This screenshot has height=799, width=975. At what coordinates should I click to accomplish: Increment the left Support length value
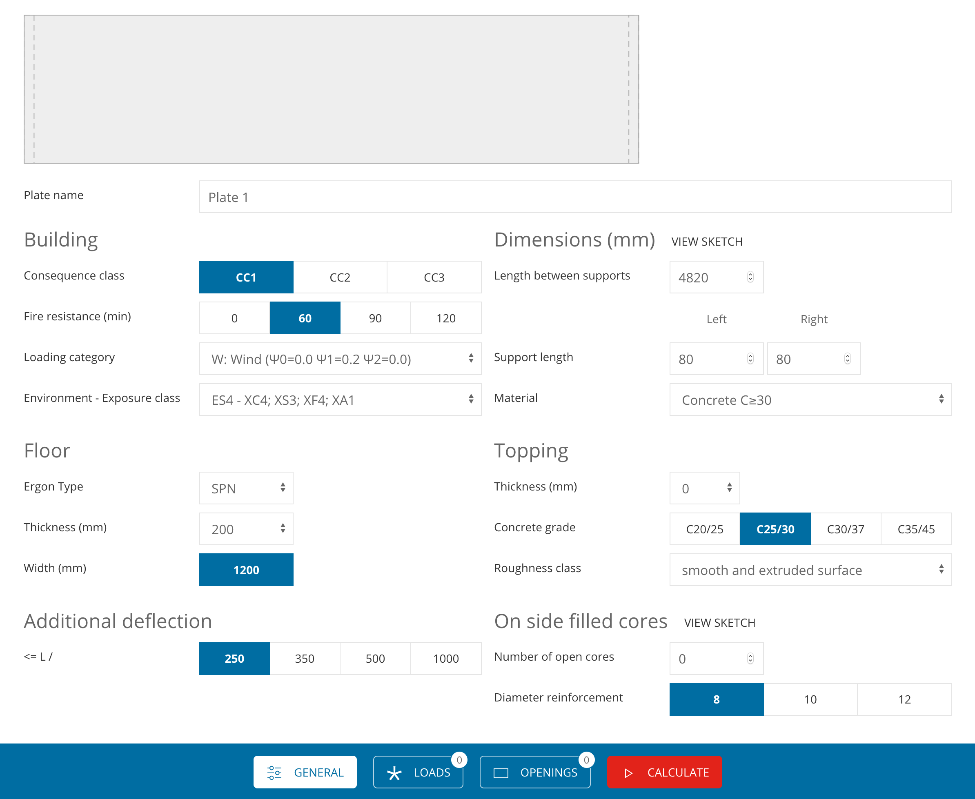[751, 356]
